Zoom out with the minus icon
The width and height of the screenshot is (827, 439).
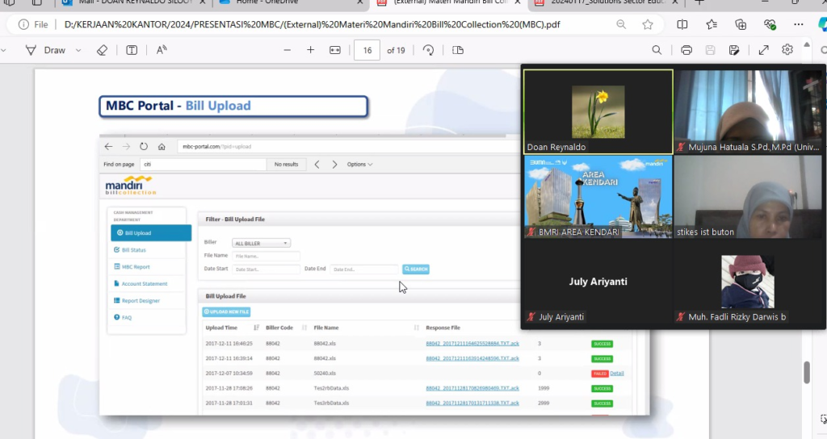288,50
